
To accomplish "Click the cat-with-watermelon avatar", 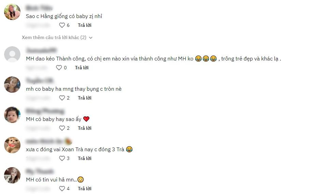I will pyautogui.click(x=12, y=145).
